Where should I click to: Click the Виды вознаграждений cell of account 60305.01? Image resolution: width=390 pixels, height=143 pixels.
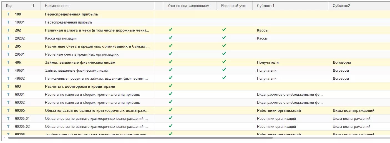point(359,118)
